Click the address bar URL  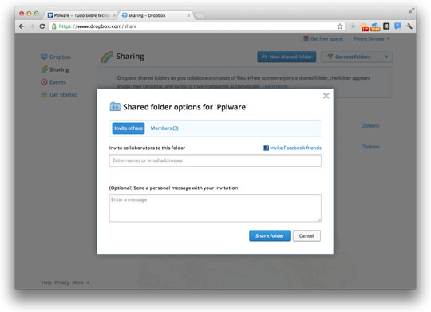tap(97, 26)
